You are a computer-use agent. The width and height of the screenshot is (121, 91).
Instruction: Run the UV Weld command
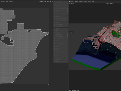pos(61,14)
